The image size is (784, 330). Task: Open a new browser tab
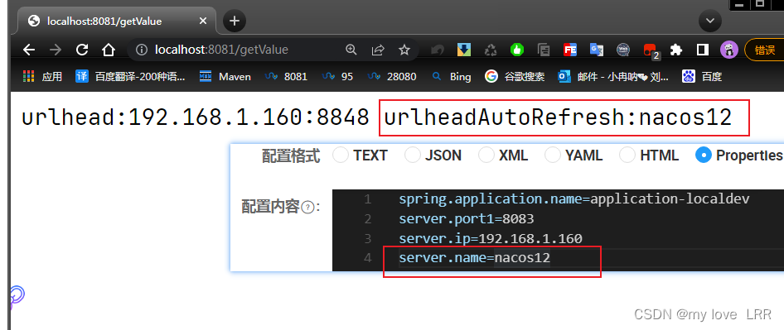pyautogui.click(x=234, y=21)
